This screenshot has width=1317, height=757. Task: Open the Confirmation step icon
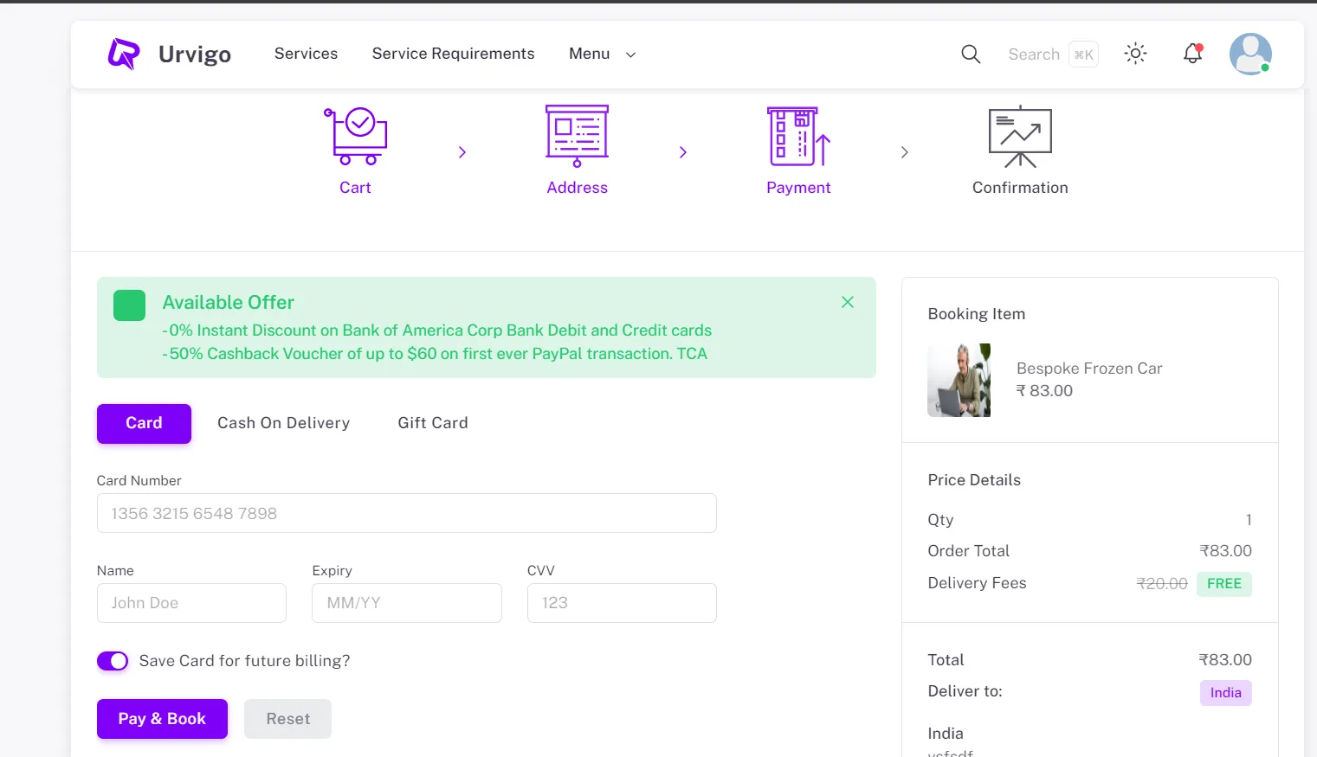[x=1019, y=137]
